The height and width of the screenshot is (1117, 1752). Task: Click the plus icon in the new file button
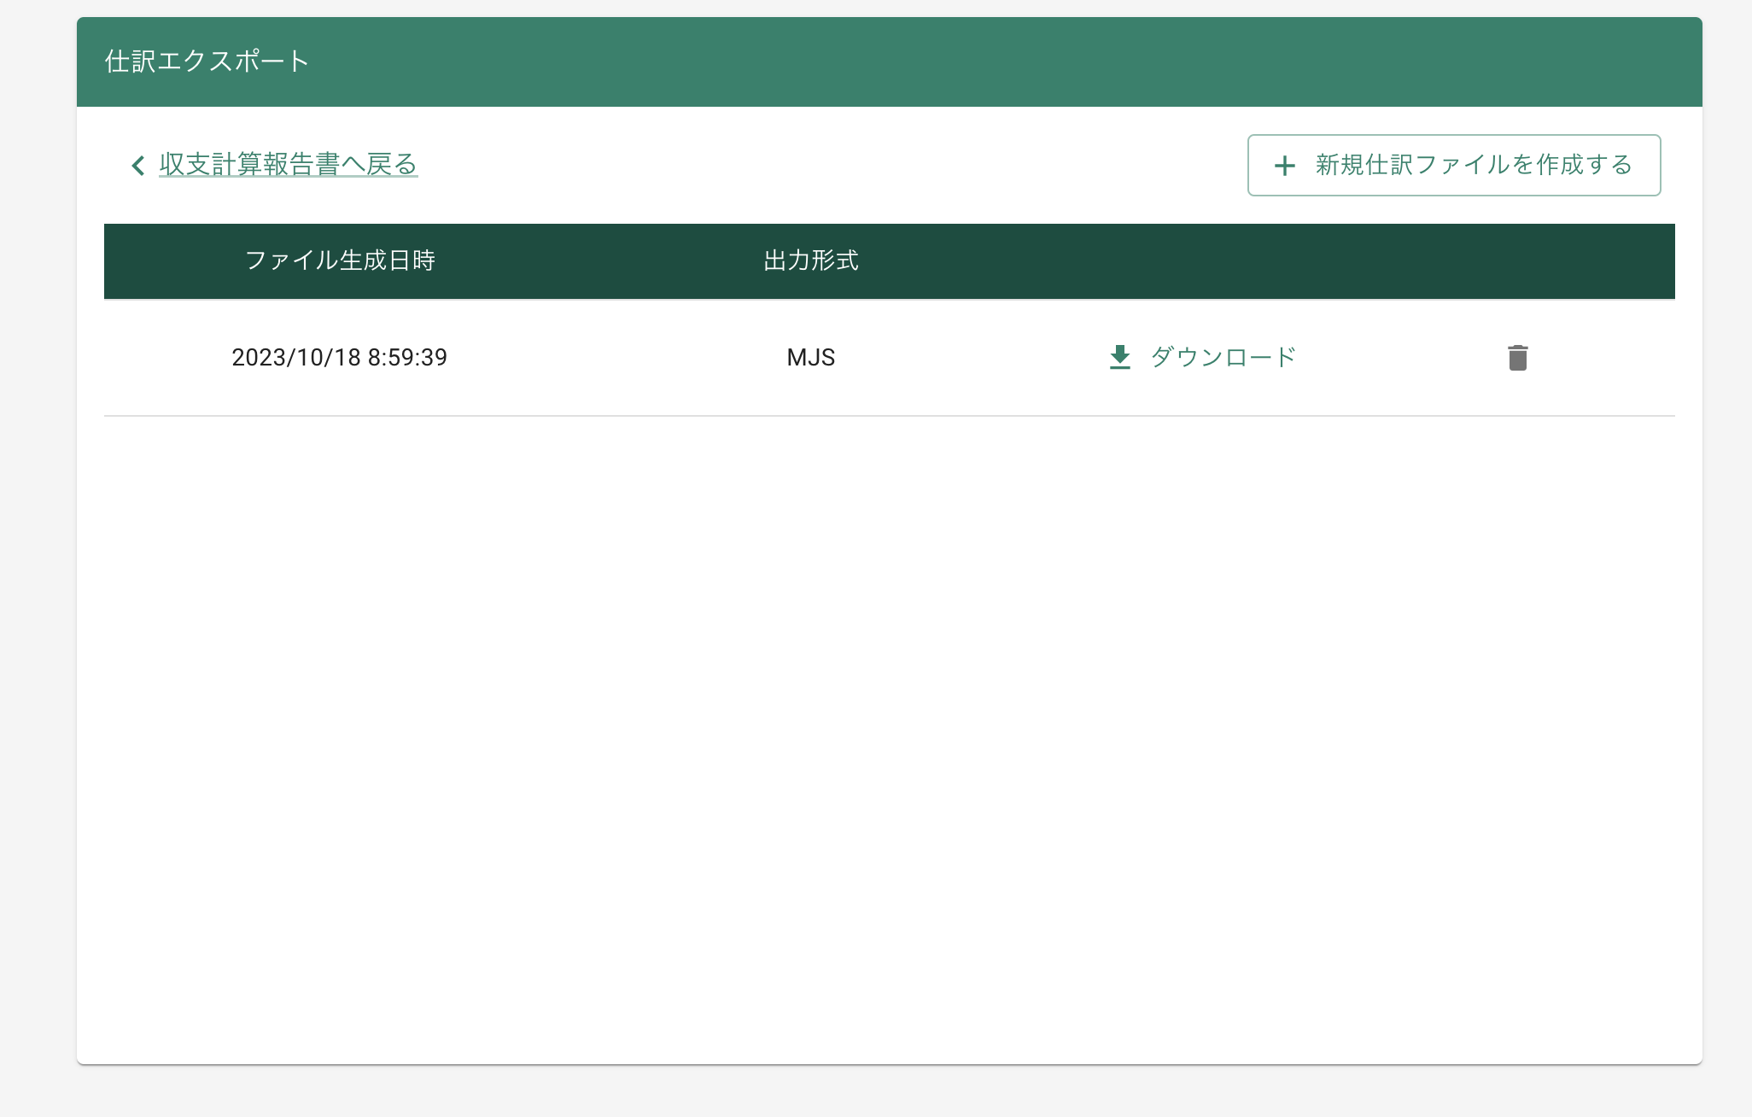pos(1284,166)
